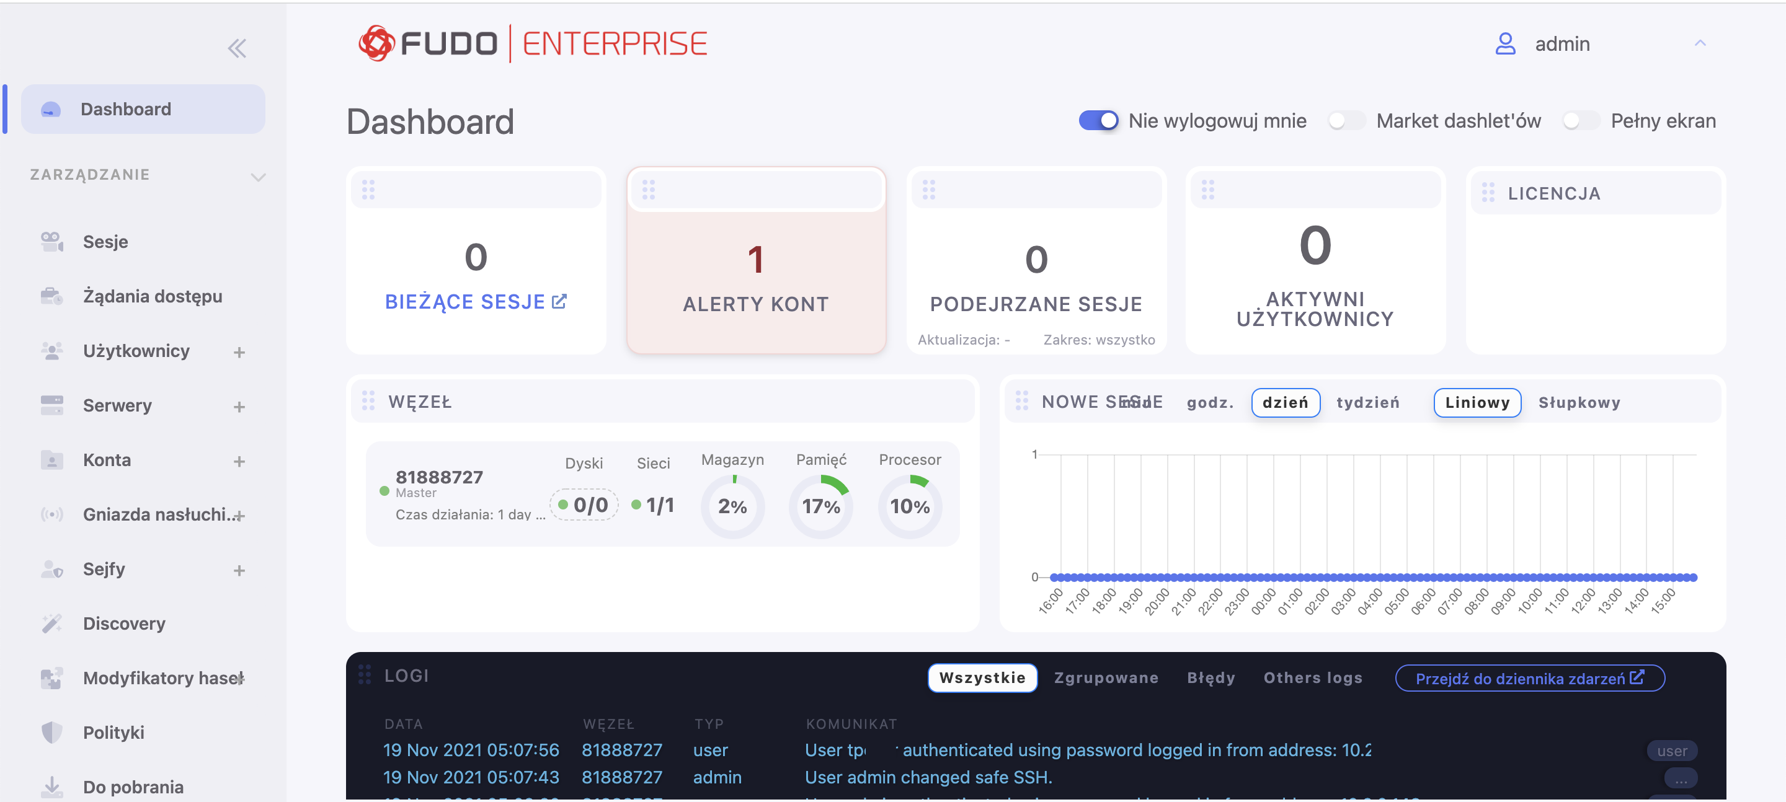The height and width of the screenshot is (802, 1786).
Task: Switch logs to Błędy tab
Action: tap(1211, 677)
